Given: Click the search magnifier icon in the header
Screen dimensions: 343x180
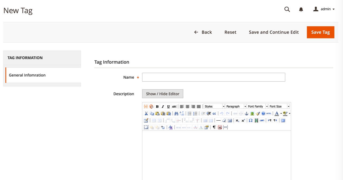Looking at the screenshot, I should click(287, 9).
